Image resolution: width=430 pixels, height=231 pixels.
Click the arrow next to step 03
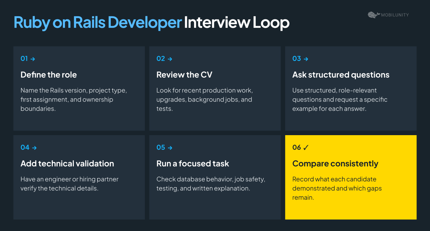[x=306, y=59]
